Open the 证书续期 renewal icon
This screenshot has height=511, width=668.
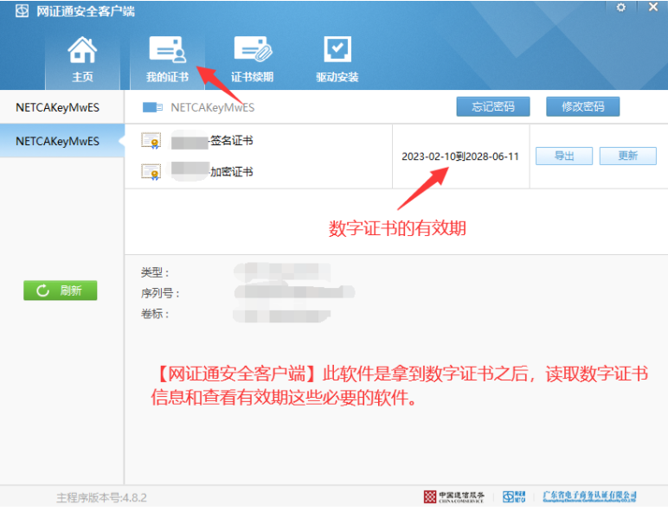(x=252, y=51)
